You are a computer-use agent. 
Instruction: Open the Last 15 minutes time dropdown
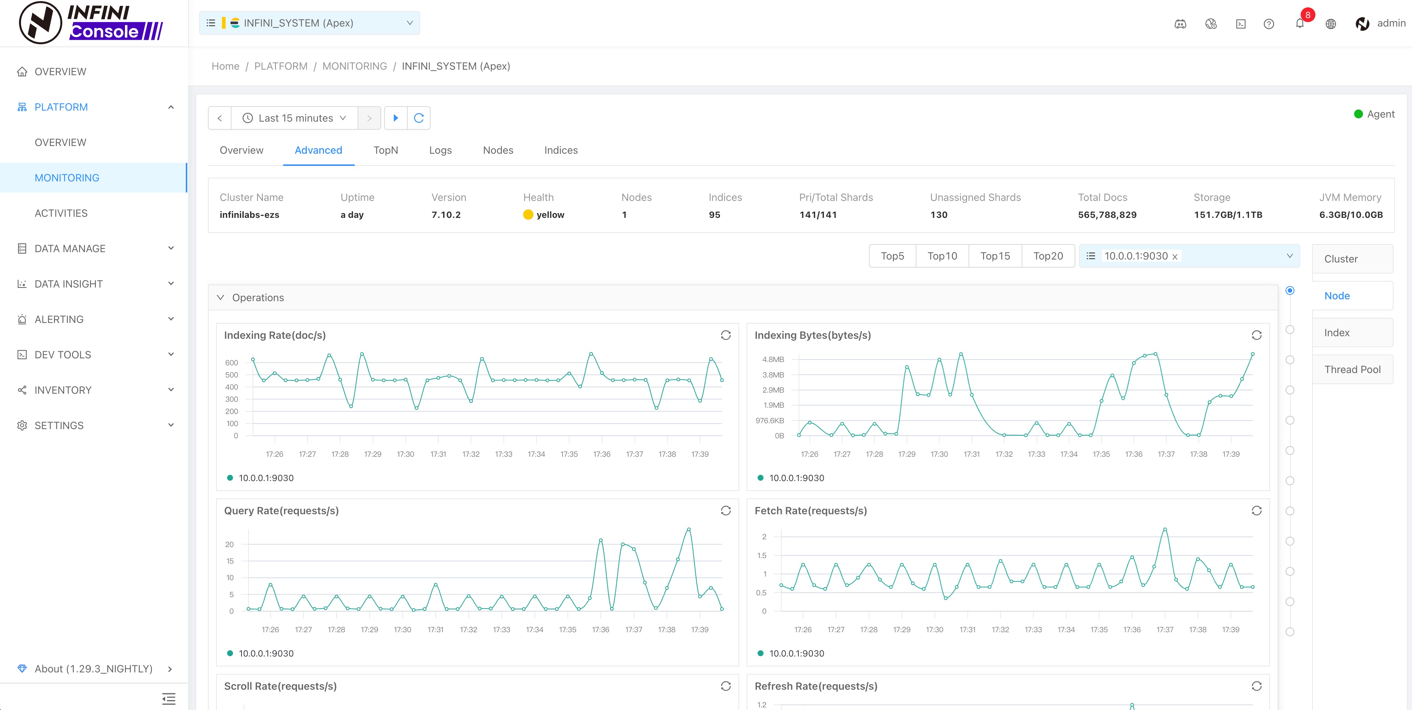pyautogui.click(x=294, y=118)
